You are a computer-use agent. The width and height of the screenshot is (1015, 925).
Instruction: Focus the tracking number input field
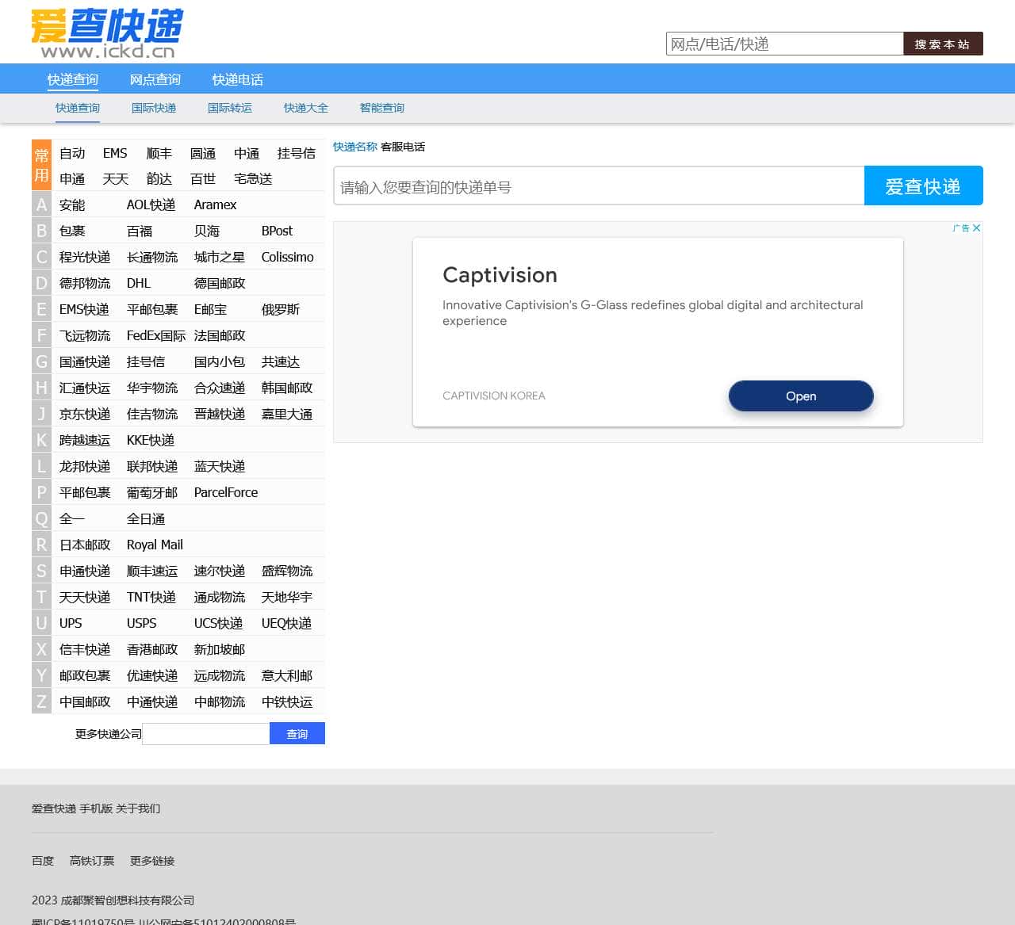click(599, 187)
